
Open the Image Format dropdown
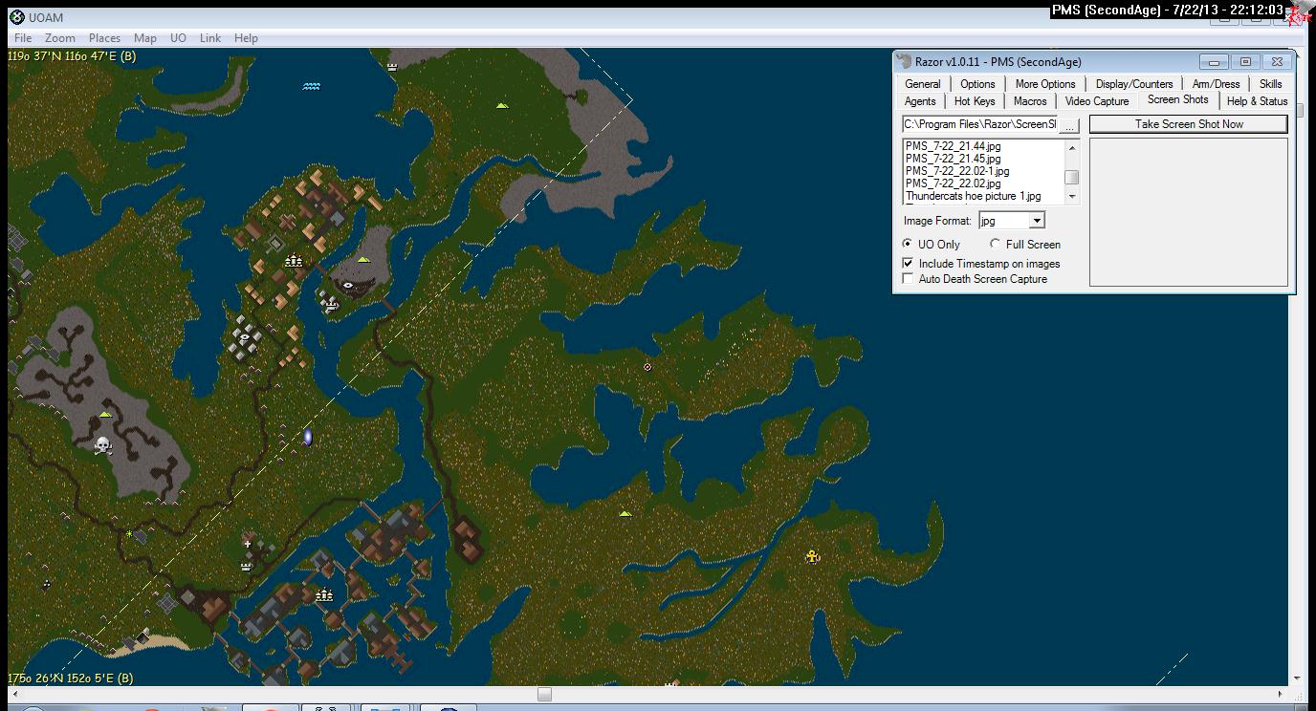click(x=1037, y=221)
